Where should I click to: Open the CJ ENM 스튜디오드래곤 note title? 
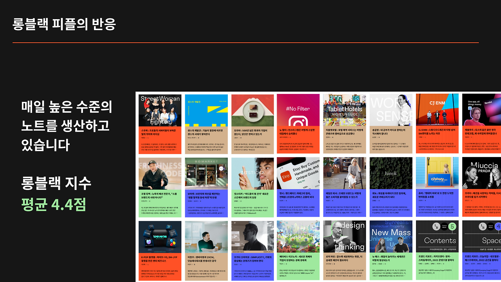click(x=437, y=131)
